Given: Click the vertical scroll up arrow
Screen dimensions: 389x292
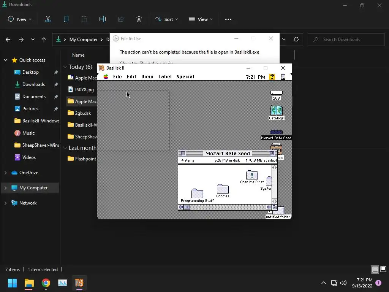Looking at the screenshot, I should [x=275, y=168].
